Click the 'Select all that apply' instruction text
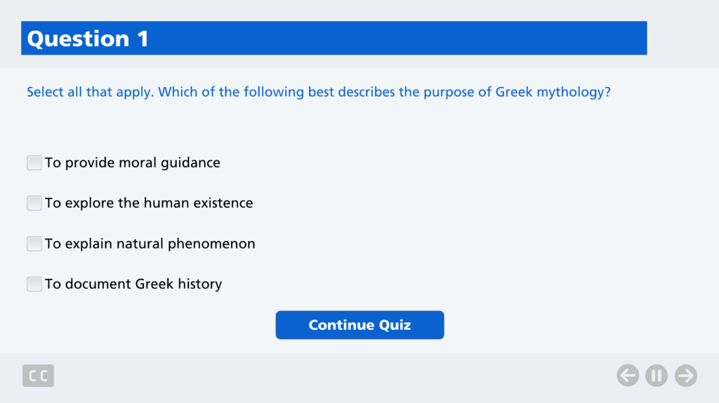Image resolution: width=719 pixels, height=403 pixels. pyautogui.click(x=90, y=92)
